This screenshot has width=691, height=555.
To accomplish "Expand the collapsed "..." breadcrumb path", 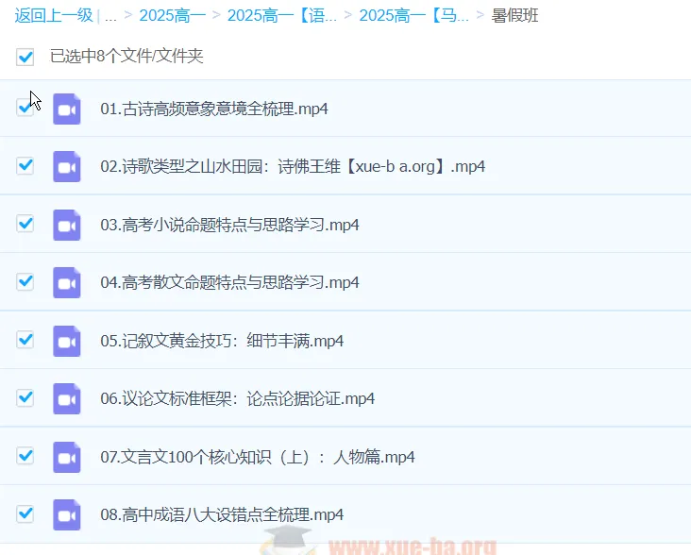I will (x=110, y=16).
